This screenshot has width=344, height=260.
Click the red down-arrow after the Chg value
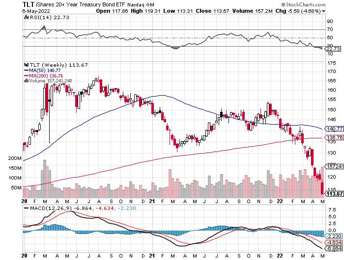pos(323,11)
